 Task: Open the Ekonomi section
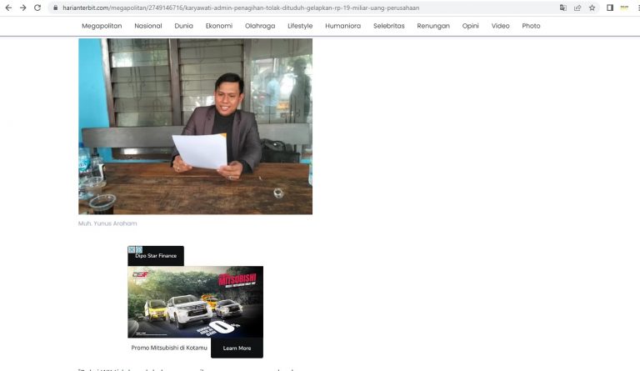(219, 26)
